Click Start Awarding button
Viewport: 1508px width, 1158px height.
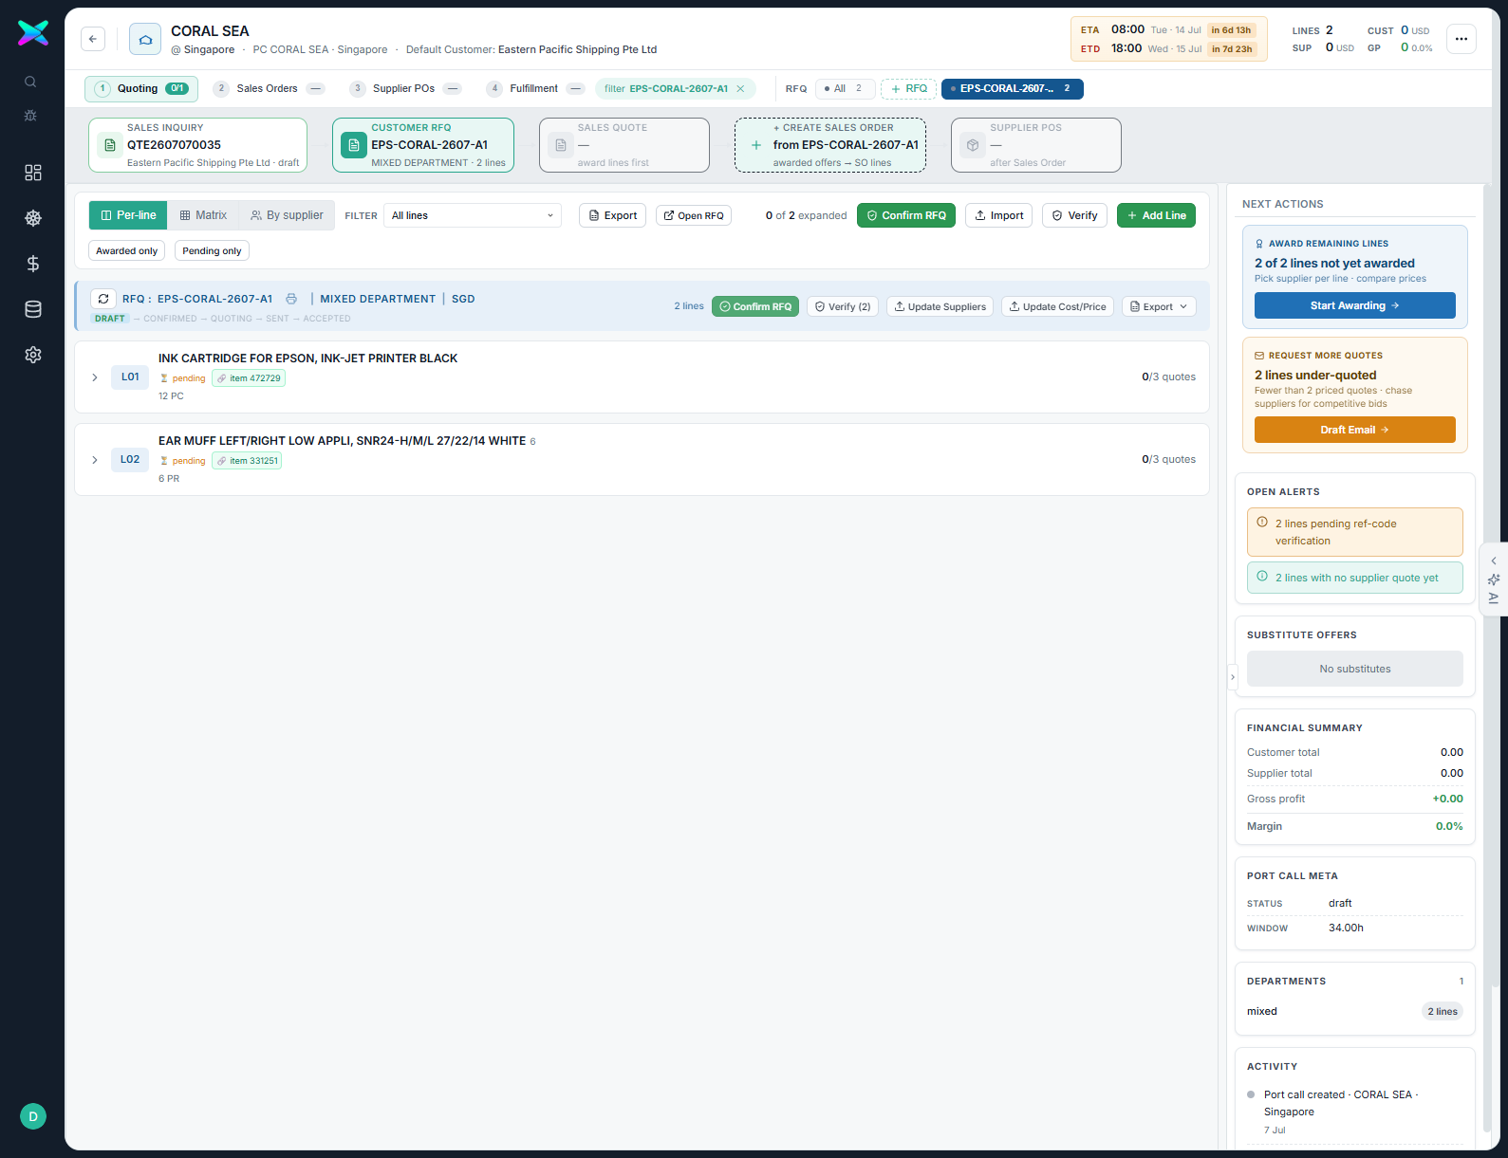(1354, 305)
